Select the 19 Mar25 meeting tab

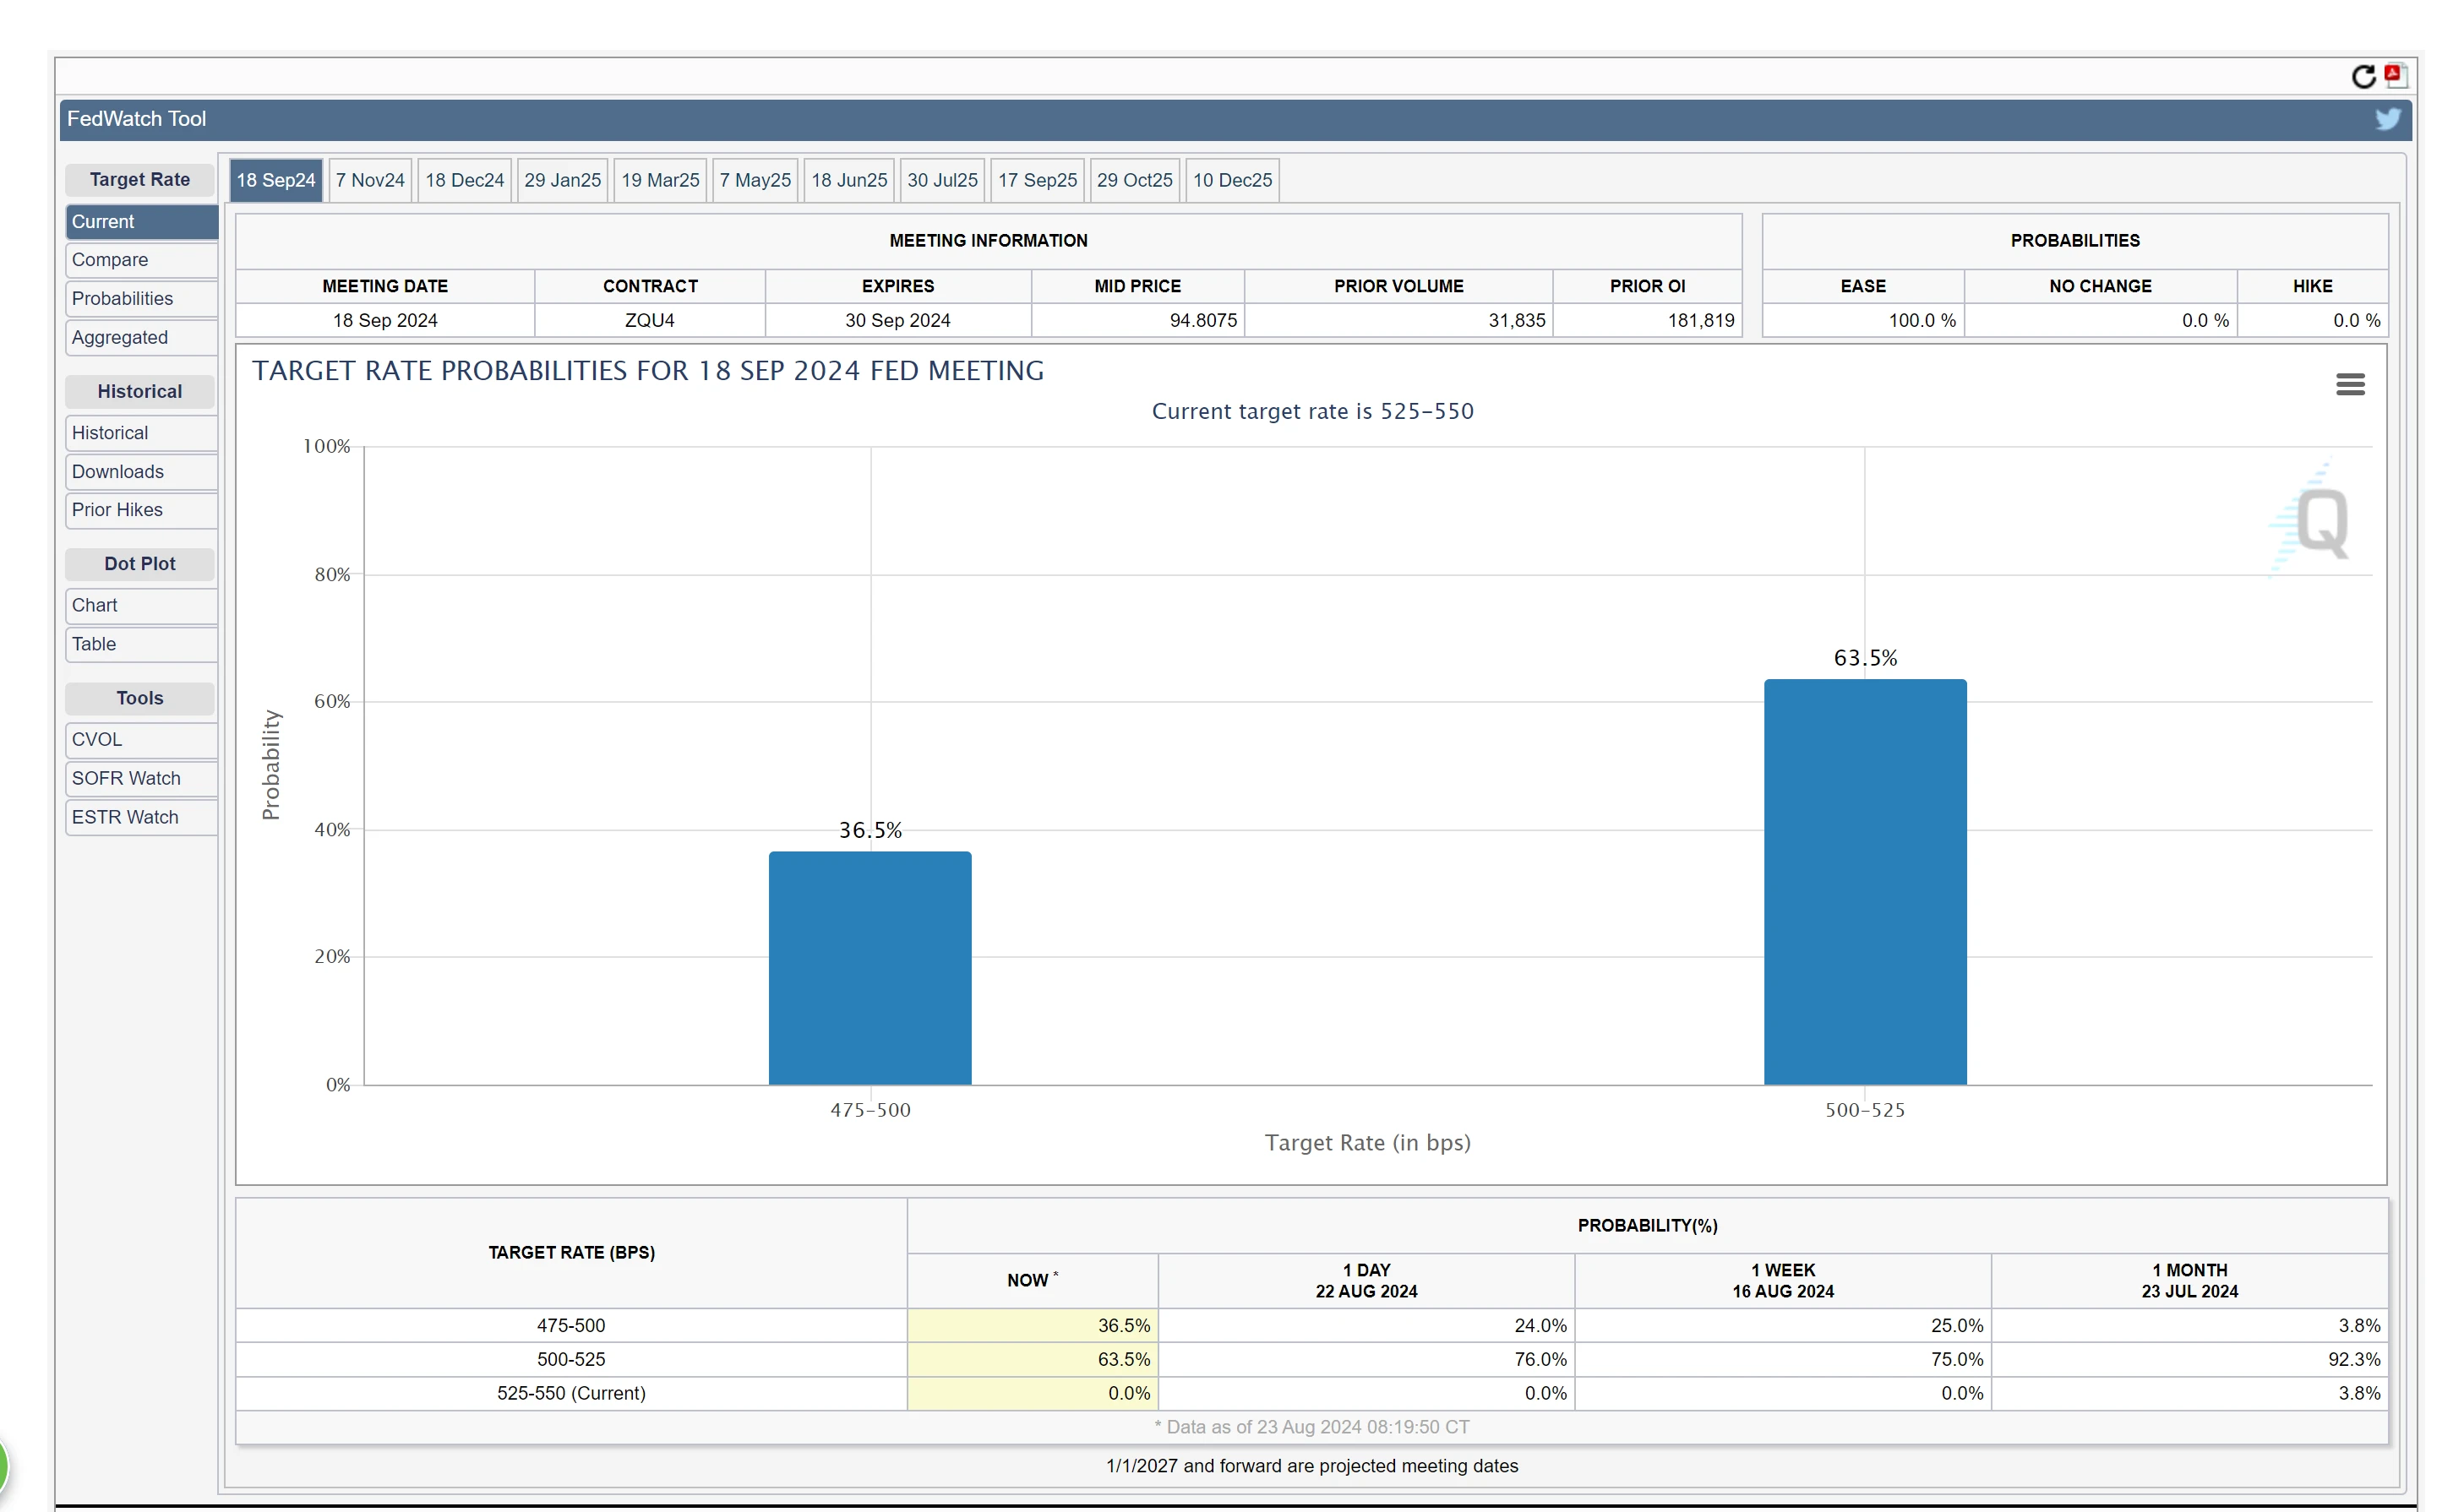coord(659,180)
